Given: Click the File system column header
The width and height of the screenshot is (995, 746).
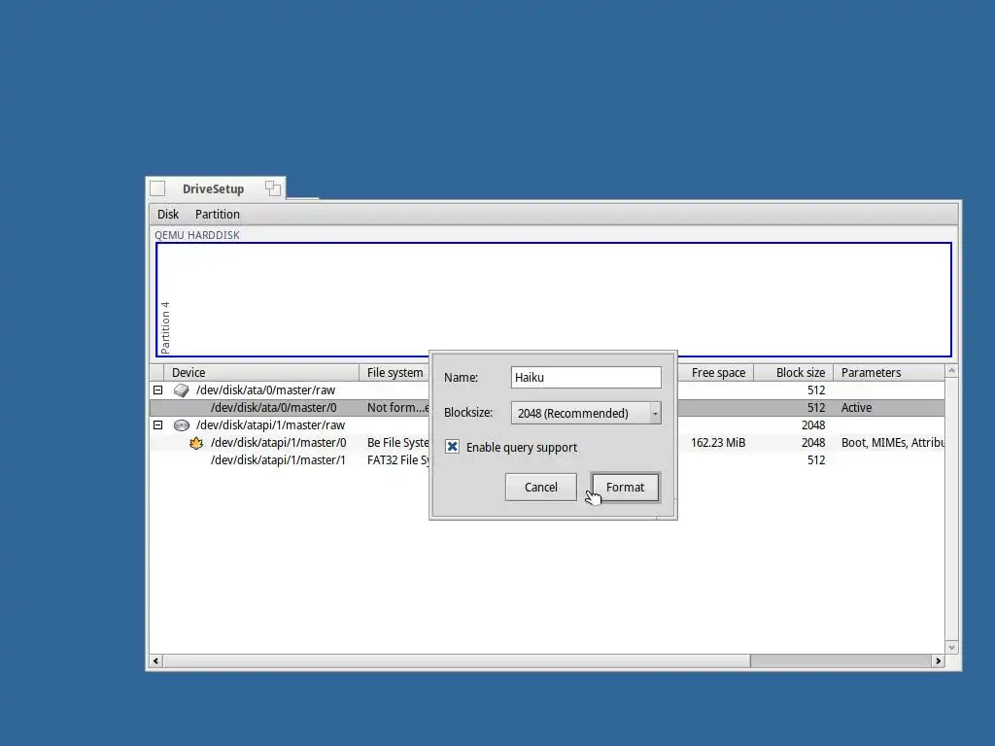Looking at the screenshot, I should pyautogui.click(x=395, y=372).
